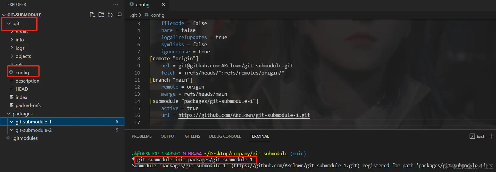Collapse the packages folder
Image resolution: width=496 pixels, height=172 pixels.
click(9, 114)
